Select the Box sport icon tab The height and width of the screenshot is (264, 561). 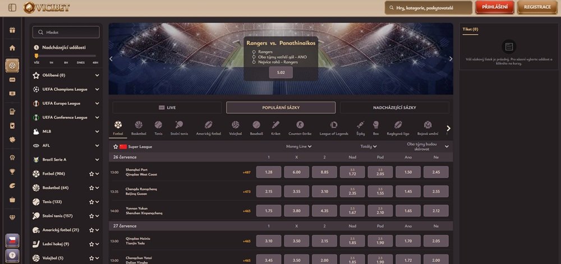(376, 128)
